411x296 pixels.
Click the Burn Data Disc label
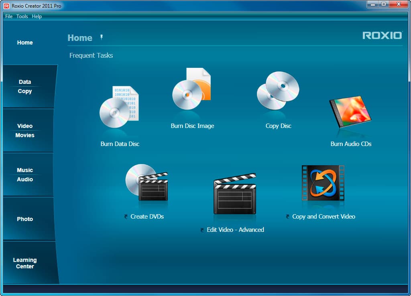120,144
